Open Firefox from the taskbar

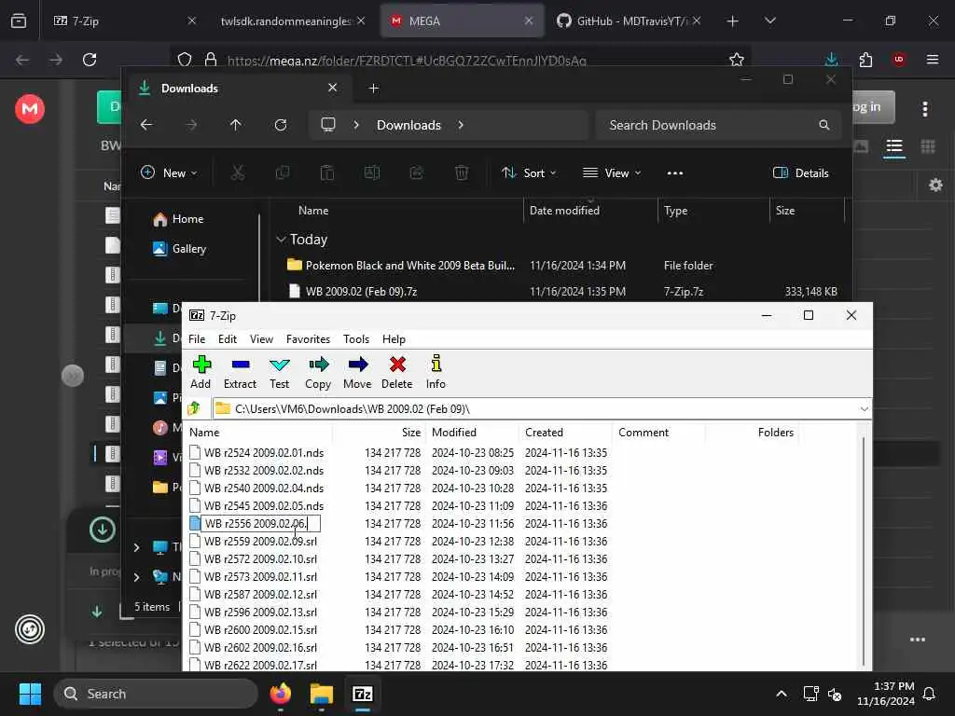(281, 694)
